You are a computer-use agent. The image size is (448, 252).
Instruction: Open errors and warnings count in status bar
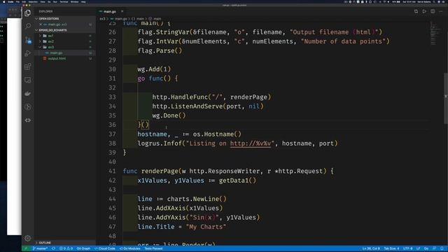(x=66, y=248)
